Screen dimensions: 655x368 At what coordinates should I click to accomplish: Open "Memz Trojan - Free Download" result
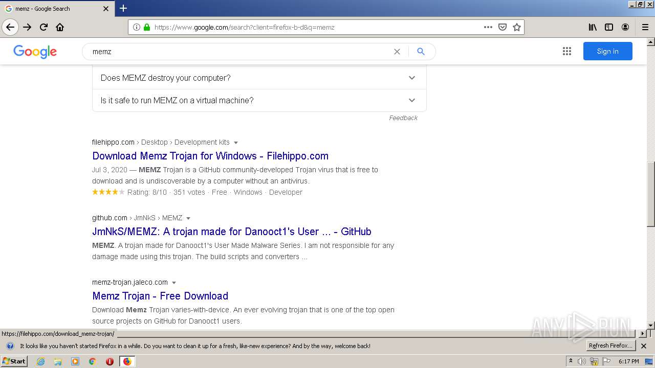pyautogui.click(x=160, y=296)
